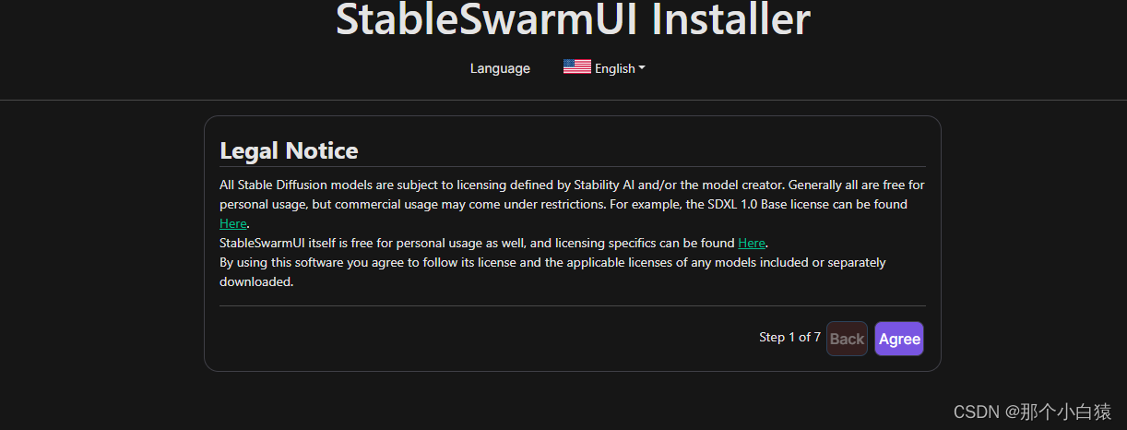
Task: Open the English language dropdown
Action: pos(615,68)
